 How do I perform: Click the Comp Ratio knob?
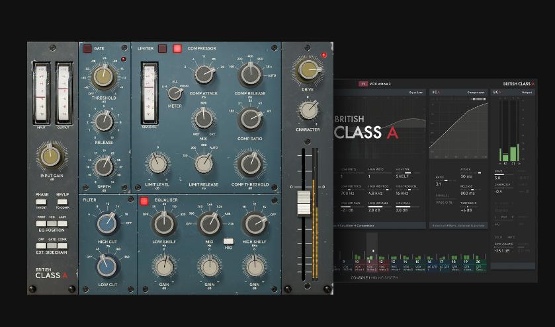point(251,119)
